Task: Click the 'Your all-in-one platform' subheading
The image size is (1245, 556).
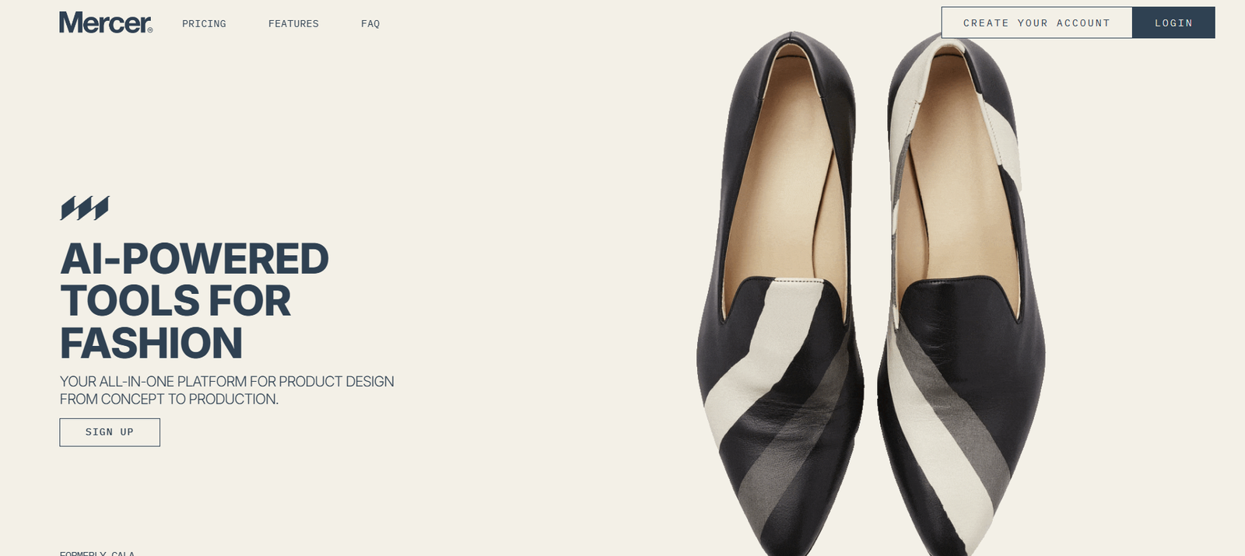Action: point(226,382)
